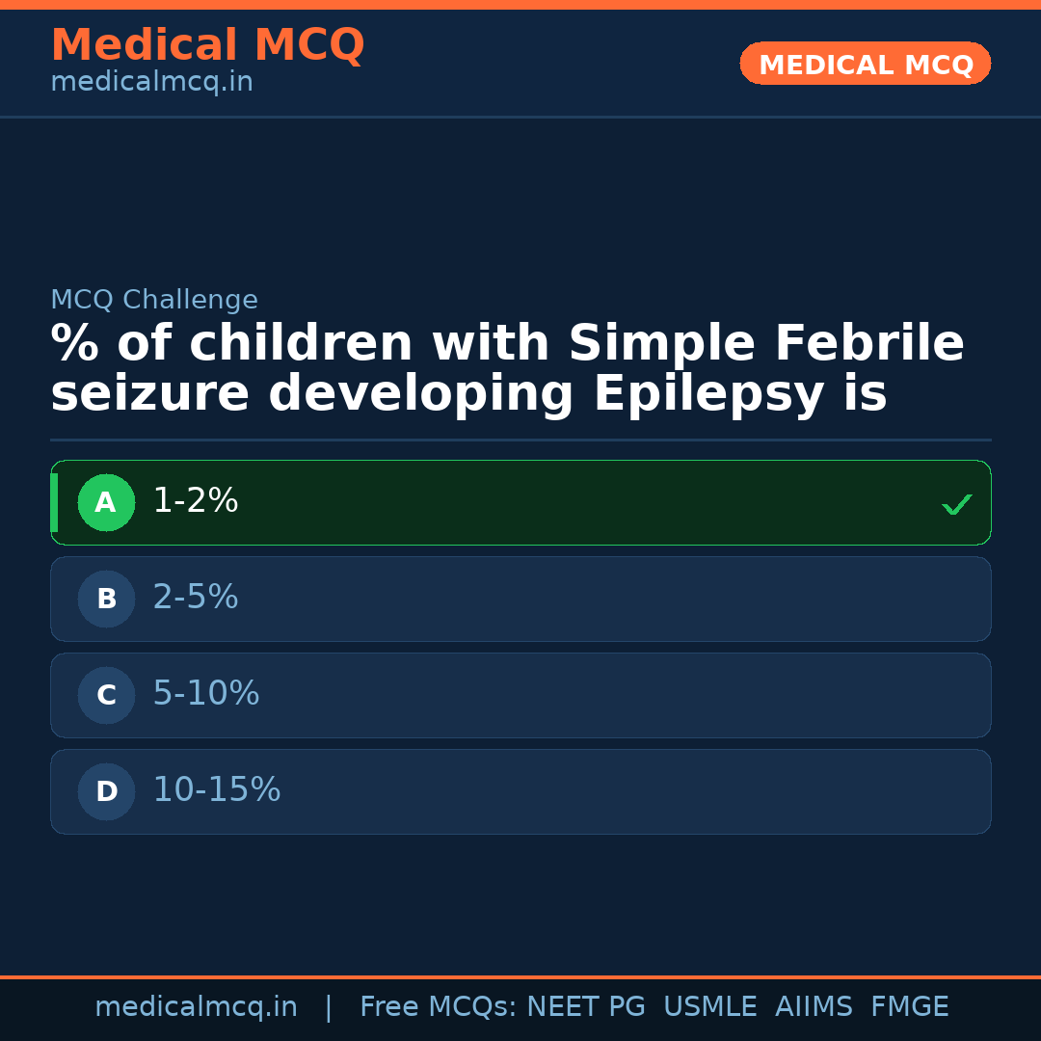Click the green checkmark on option A
1041x1041 pixels.
tap(956, 504)
